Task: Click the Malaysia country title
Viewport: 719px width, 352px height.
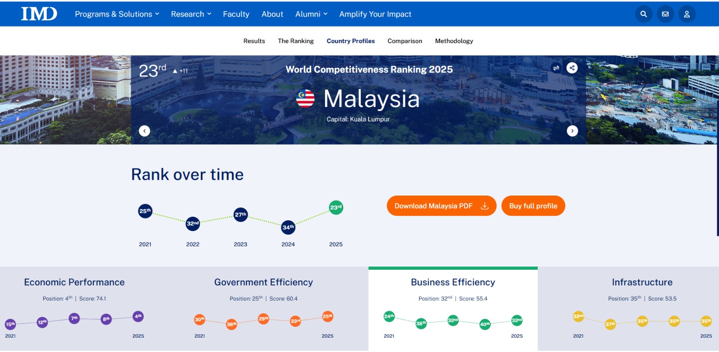Action: (x=371, y=99)
